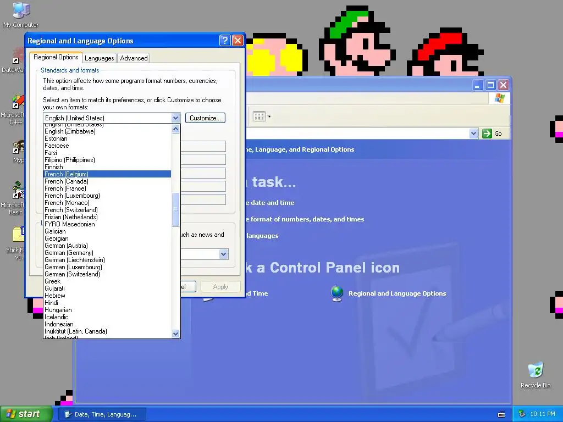Select Gujarati from the list
Screen dimensions: 563x422
coord(107,288)
